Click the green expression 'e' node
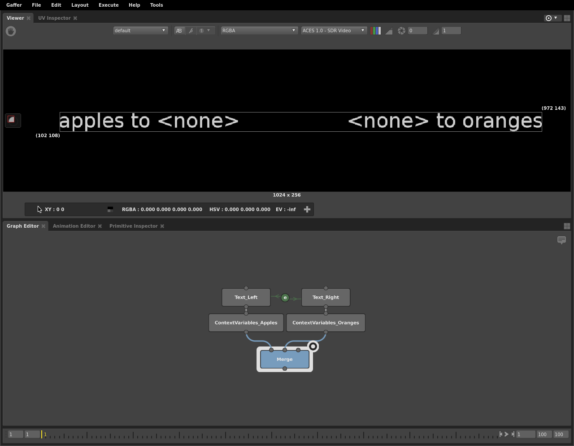 [285, 298]
